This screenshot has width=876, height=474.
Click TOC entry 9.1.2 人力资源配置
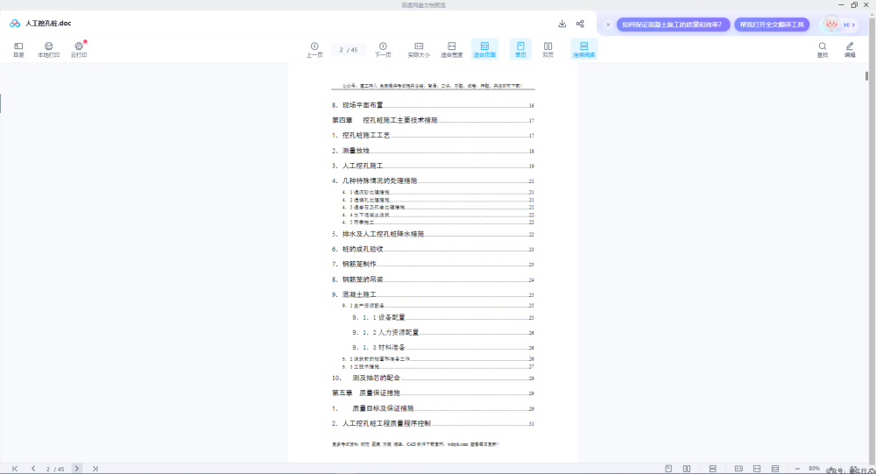click(x=443, y=332)
